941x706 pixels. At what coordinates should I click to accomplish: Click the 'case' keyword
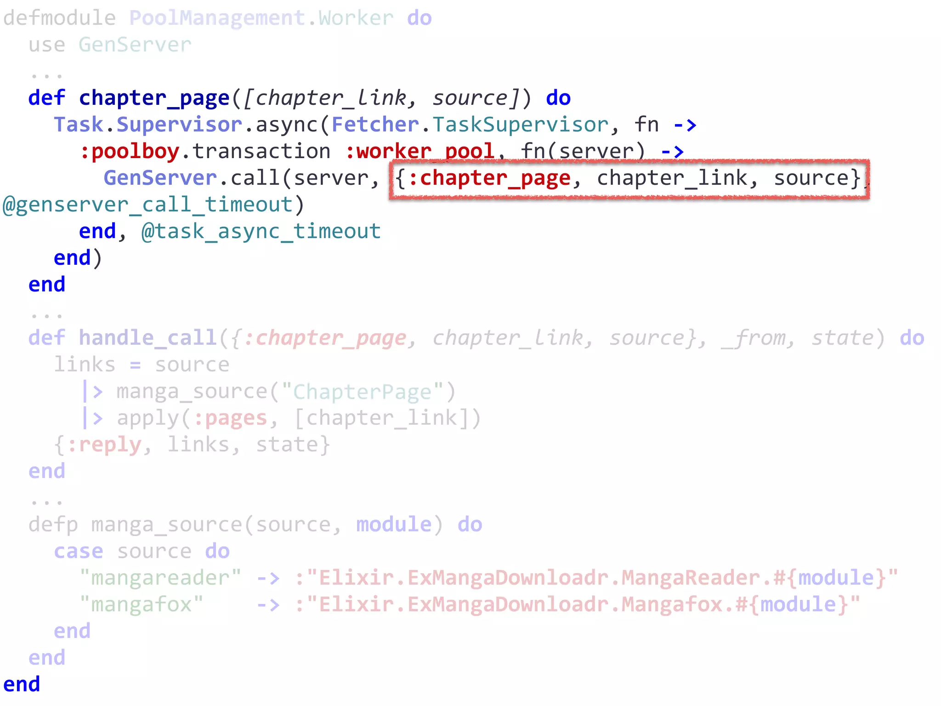(79, 552)
